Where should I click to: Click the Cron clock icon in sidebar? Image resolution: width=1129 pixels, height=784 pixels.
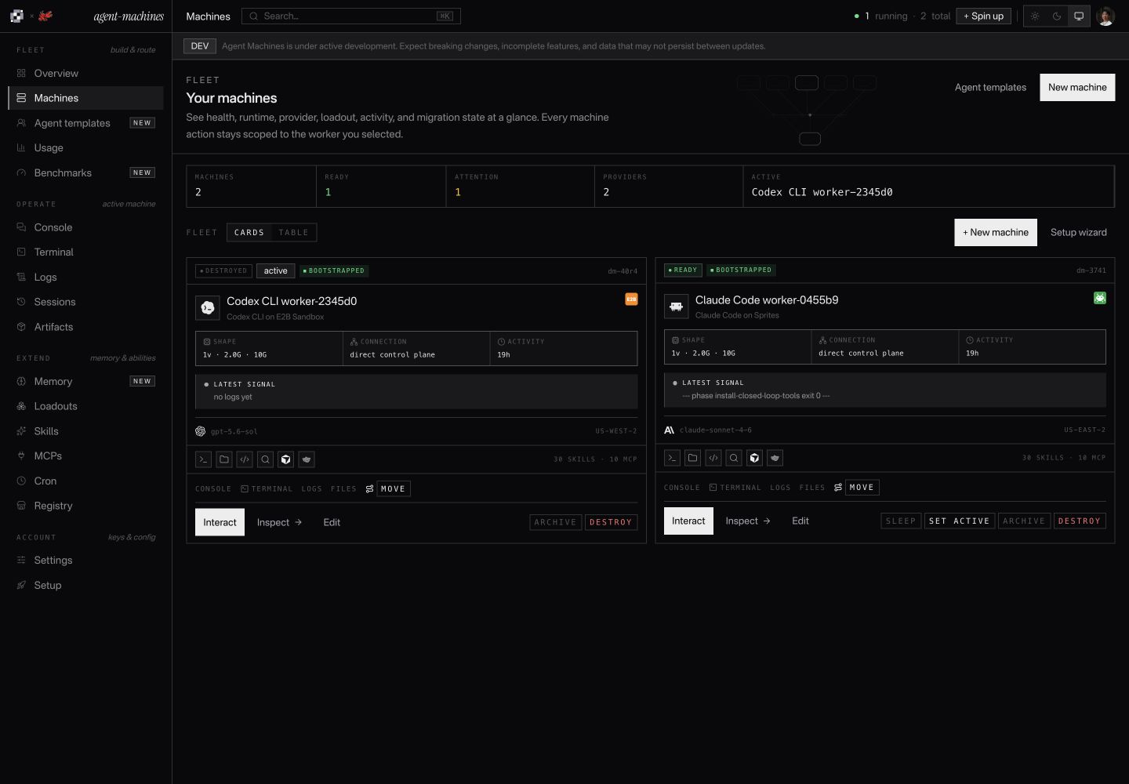(21, 481)
